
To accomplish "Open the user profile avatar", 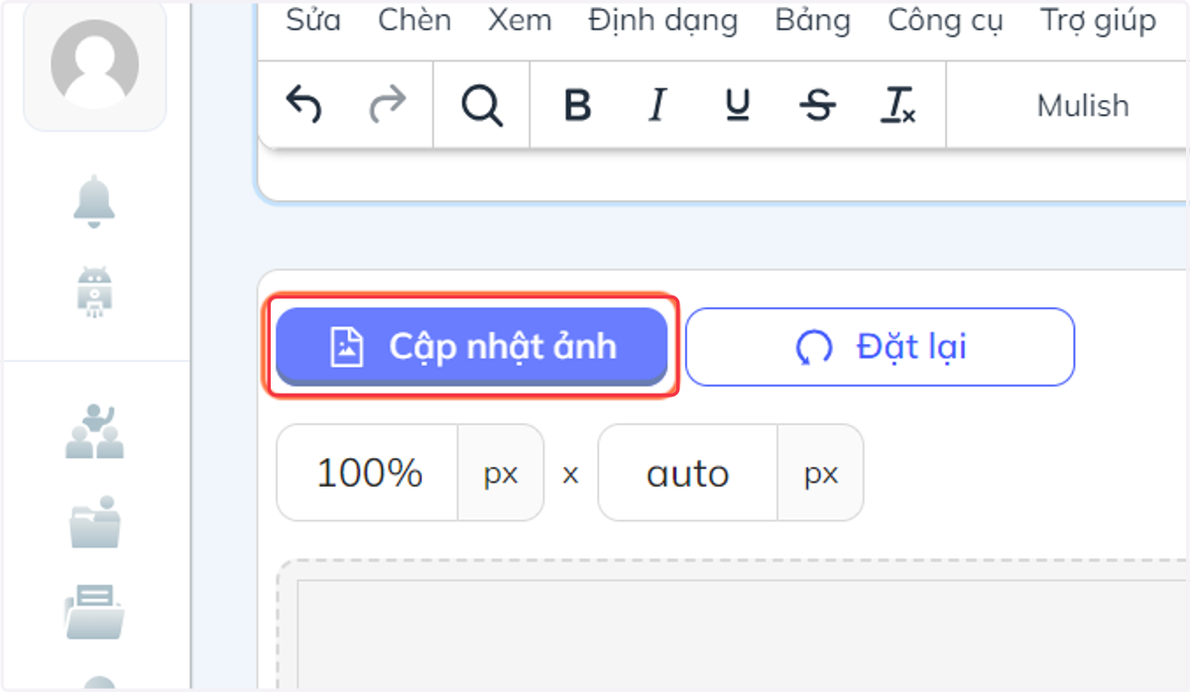I will tap(95, 66).
